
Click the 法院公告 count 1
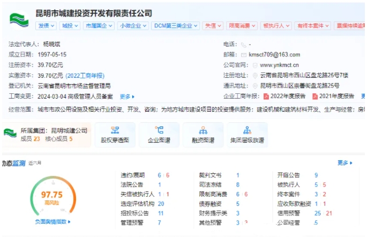(160, 185)
